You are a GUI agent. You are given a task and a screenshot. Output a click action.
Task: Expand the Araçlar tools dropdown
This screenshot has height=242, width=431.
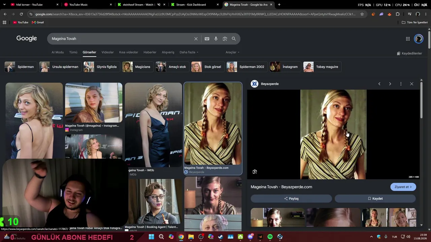pyautogui.click(x=232, y=52)
